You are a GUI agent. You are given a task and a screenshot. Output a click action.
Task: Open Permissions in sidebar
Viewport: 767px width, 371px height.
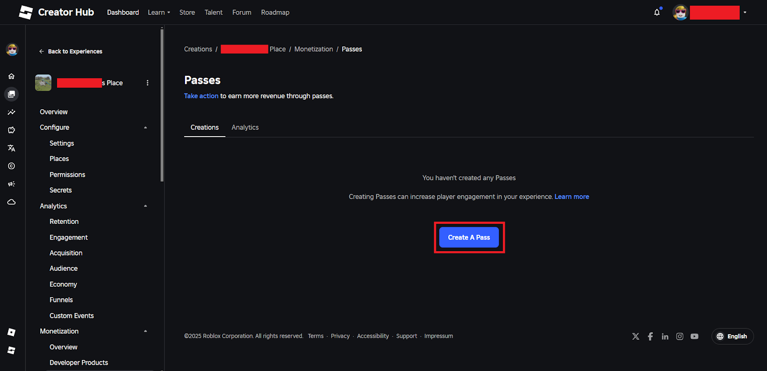68,174
